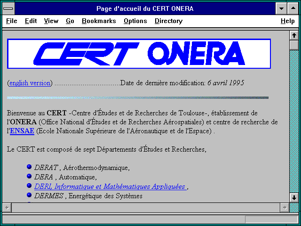Open the View menu
The width and height of the screenshot is (301, 226).
pos(51,21)
